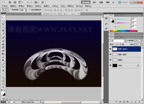
Task: Select the Gradient tool
Action: (3, 54)
